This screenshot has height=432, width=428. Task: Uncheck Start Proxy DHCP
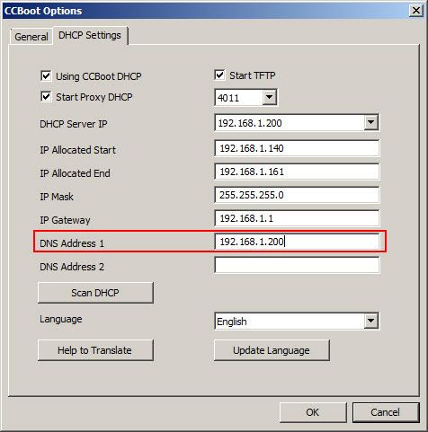coord(46,97)
